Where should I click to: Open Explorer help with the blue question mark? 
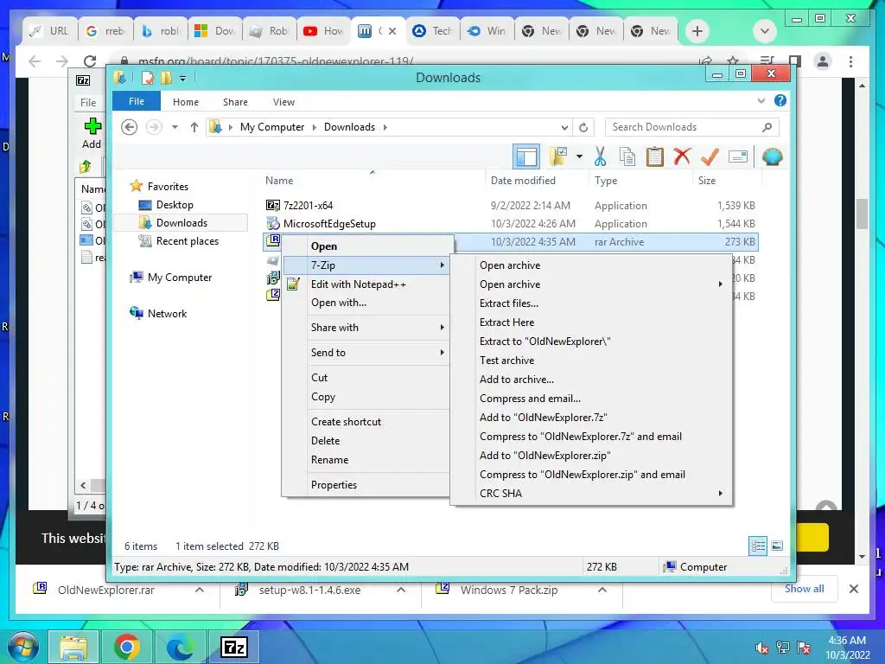pyautogui.click(x=780, y=100)
